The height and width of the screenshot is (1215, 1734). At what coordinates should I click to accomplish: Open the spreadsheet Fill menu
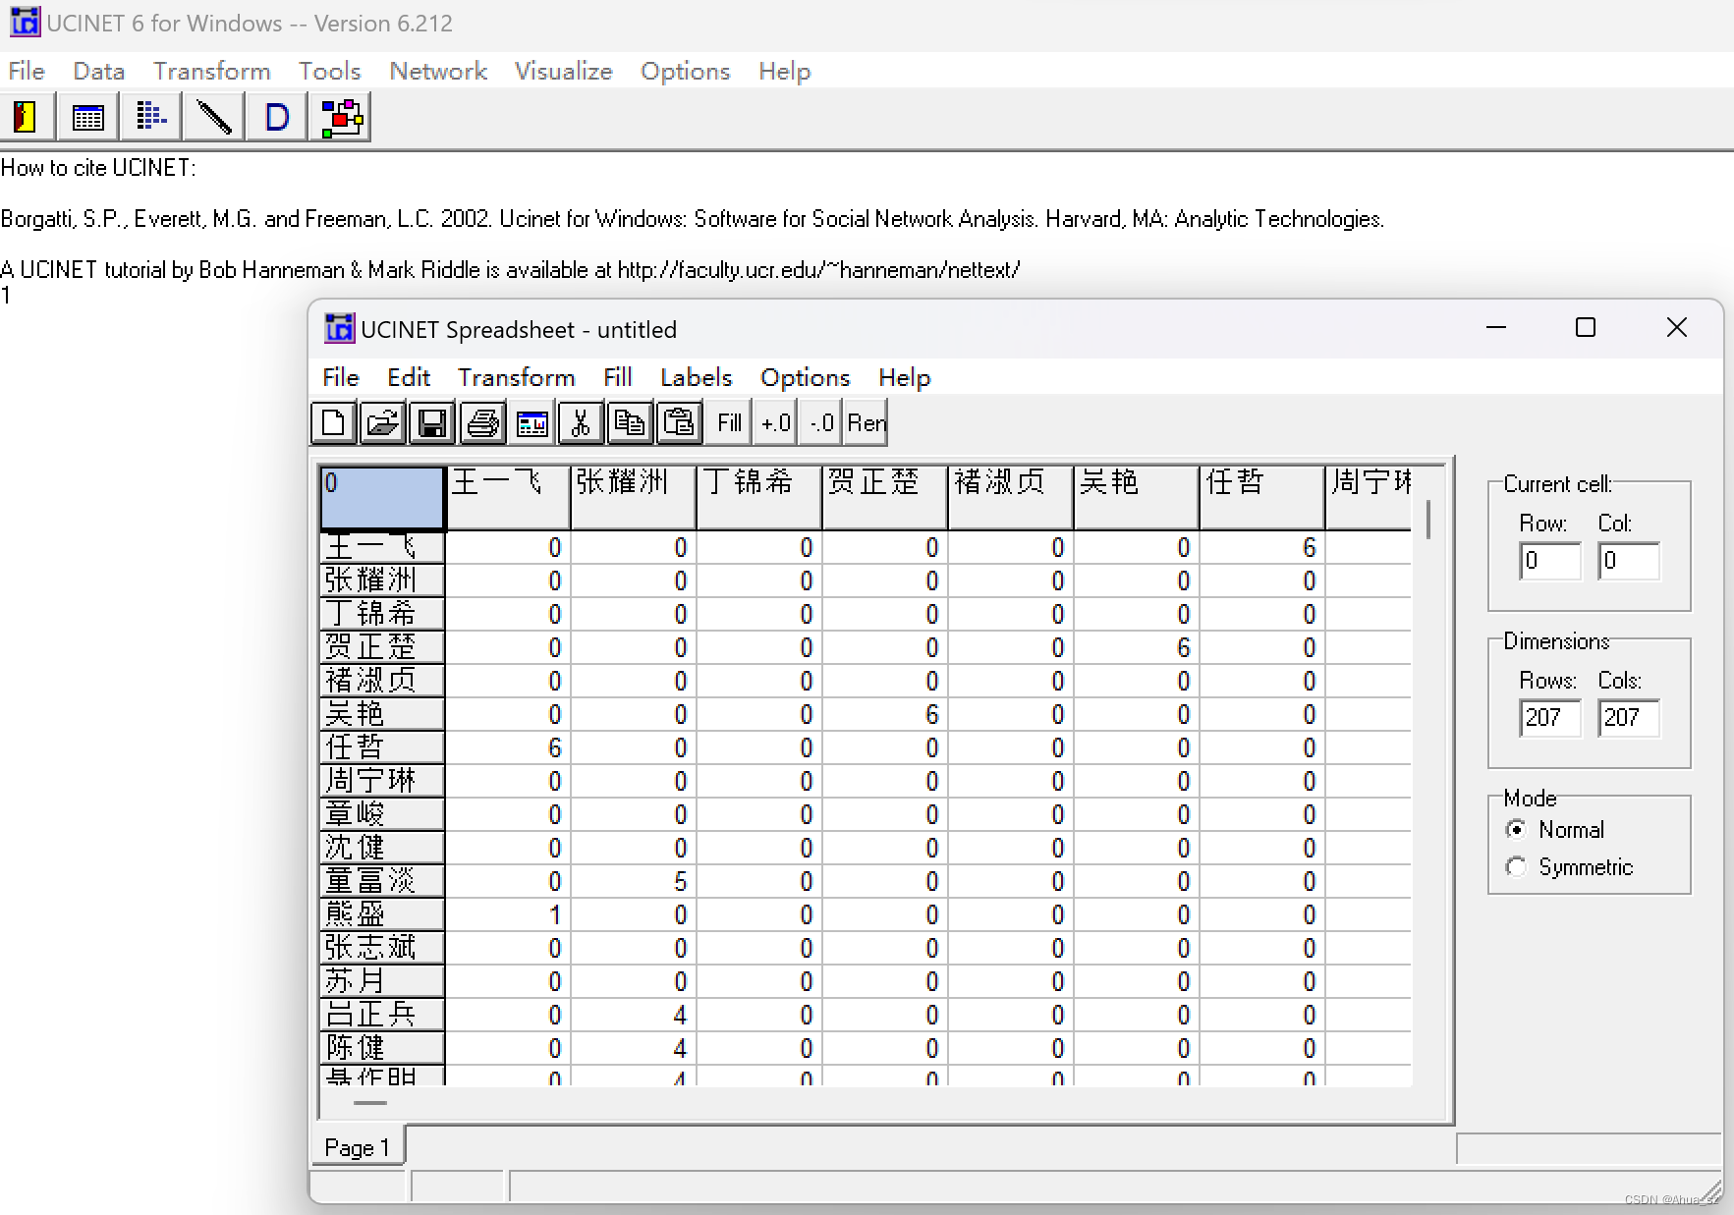point(618,377)
